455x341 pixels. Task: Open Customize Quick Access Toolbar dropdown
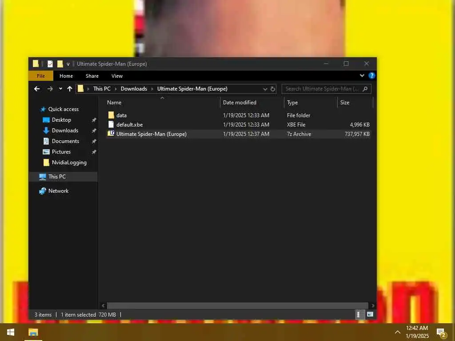coord(68,64)
